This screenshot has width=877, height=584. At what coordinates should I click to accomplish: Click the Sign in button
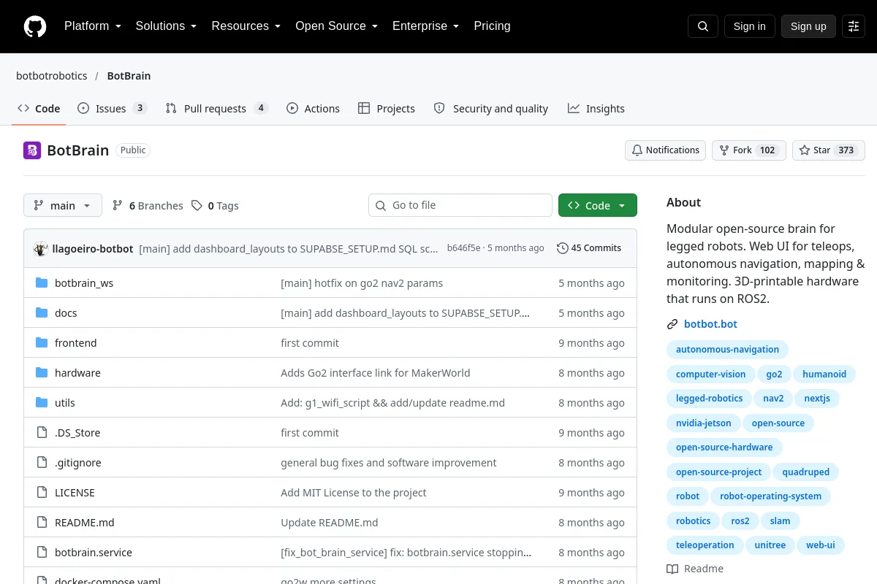[750, 26]
